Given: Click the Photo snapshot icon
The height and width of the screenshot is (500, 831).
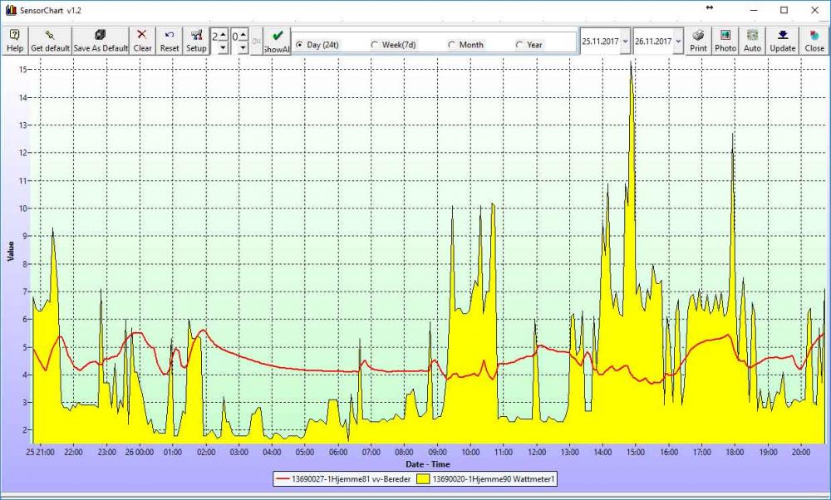Looking at the screenshot, I should pos(725,41).
